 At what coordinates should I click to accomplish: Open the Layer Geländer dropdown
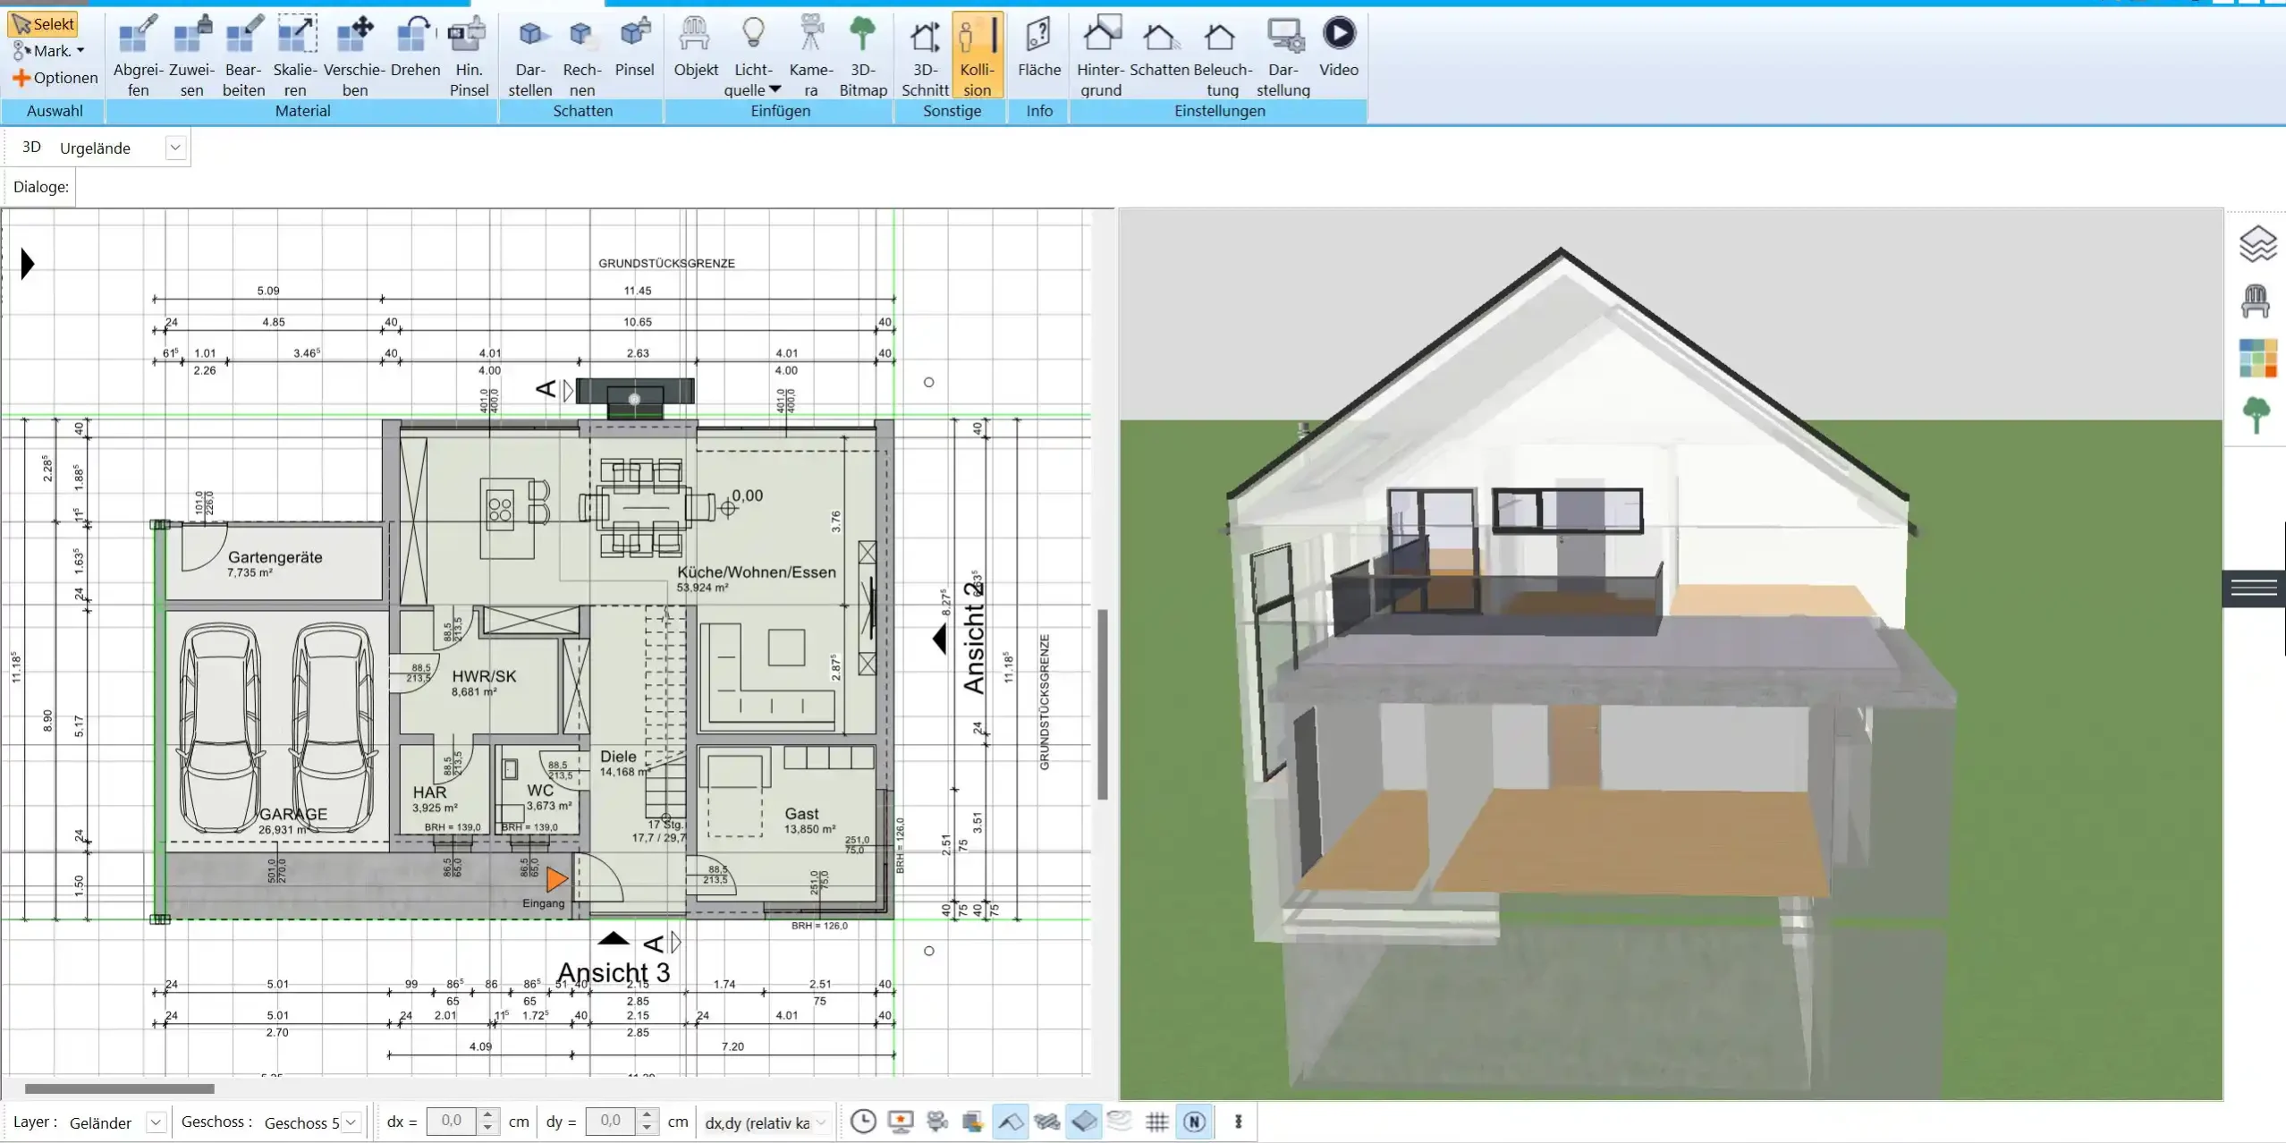[x=157, y=1121]
